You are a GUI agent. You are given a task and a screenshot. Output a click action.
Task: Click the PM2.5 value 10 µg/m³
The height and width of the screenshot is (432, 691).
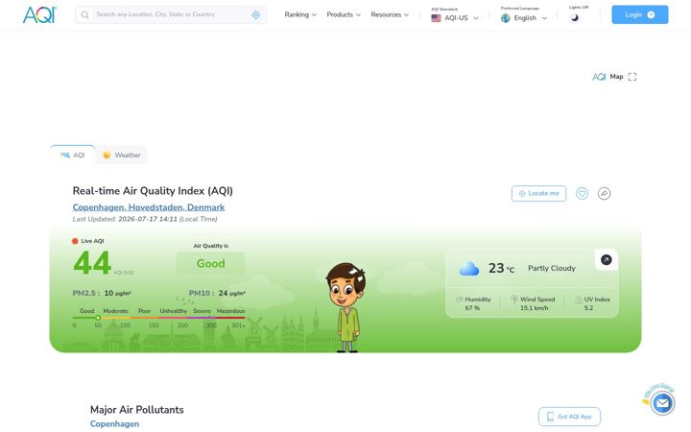pos(117,293)
